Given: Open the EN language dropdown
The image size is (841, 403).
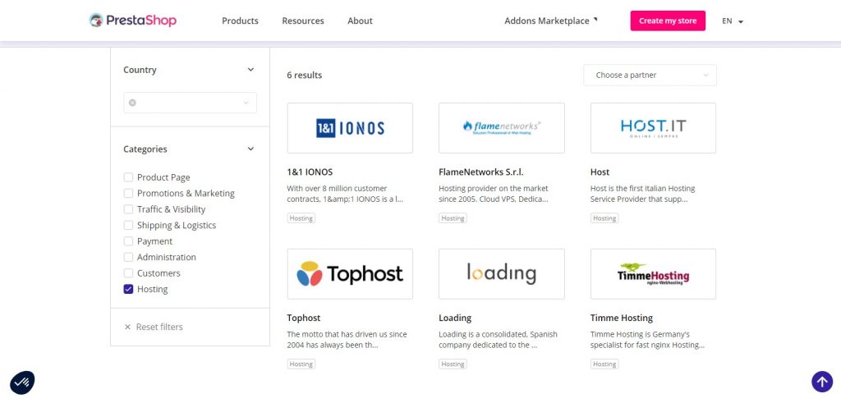Looking at the screenshot, I should [x=732, y=21].
